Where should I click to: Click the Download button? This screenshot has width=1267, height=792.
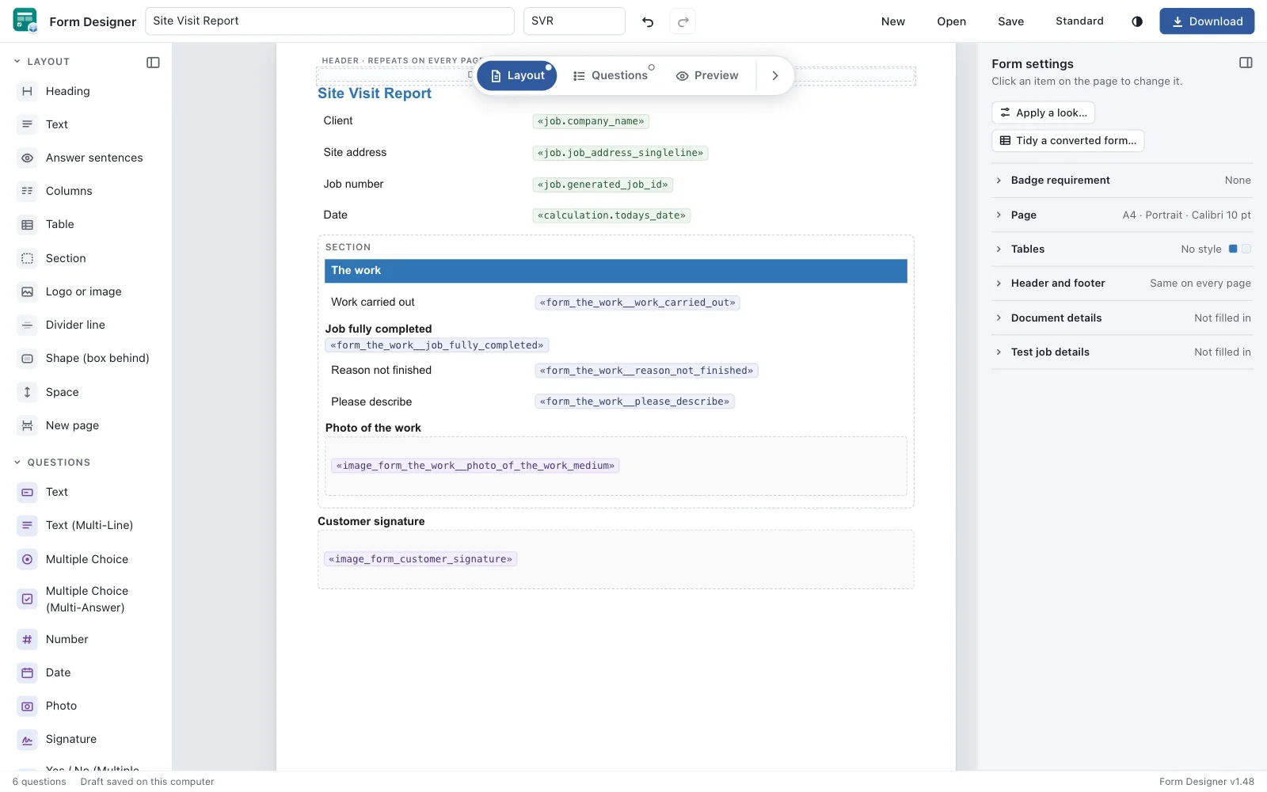[1207, 21]
